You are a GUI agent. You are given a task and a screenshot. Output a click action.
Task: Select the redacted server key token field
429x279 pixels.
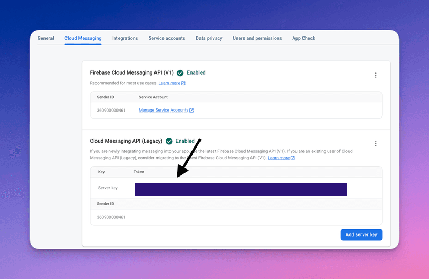241,189
